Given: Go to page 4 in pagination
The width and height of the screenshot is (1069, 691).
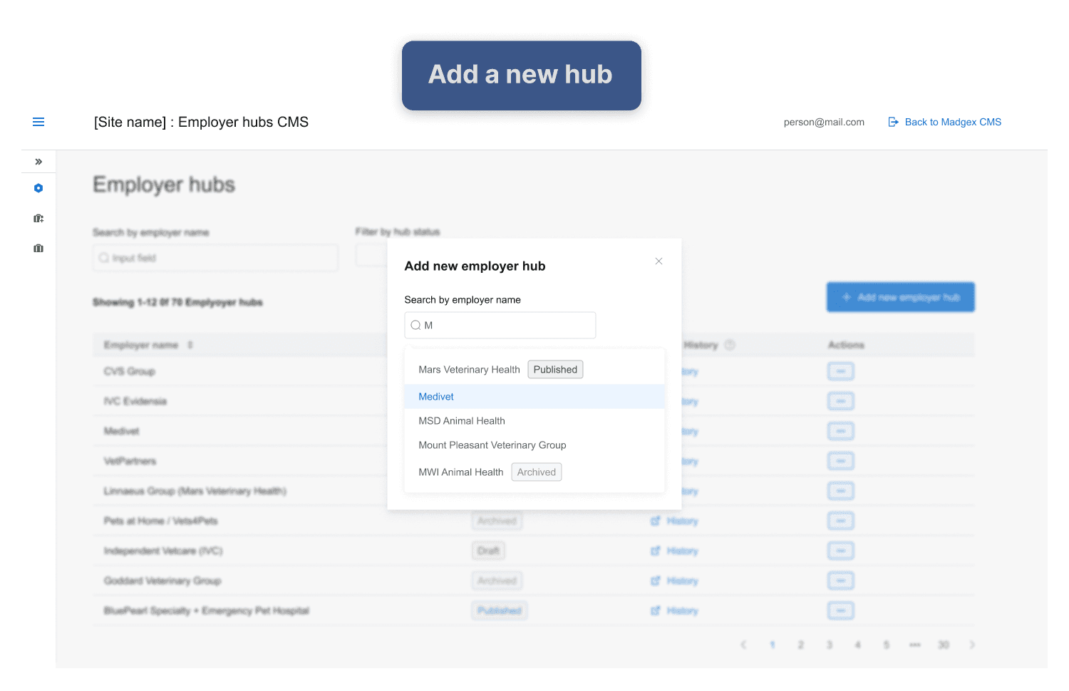Looking at the screenshot, I should (858, 645).
